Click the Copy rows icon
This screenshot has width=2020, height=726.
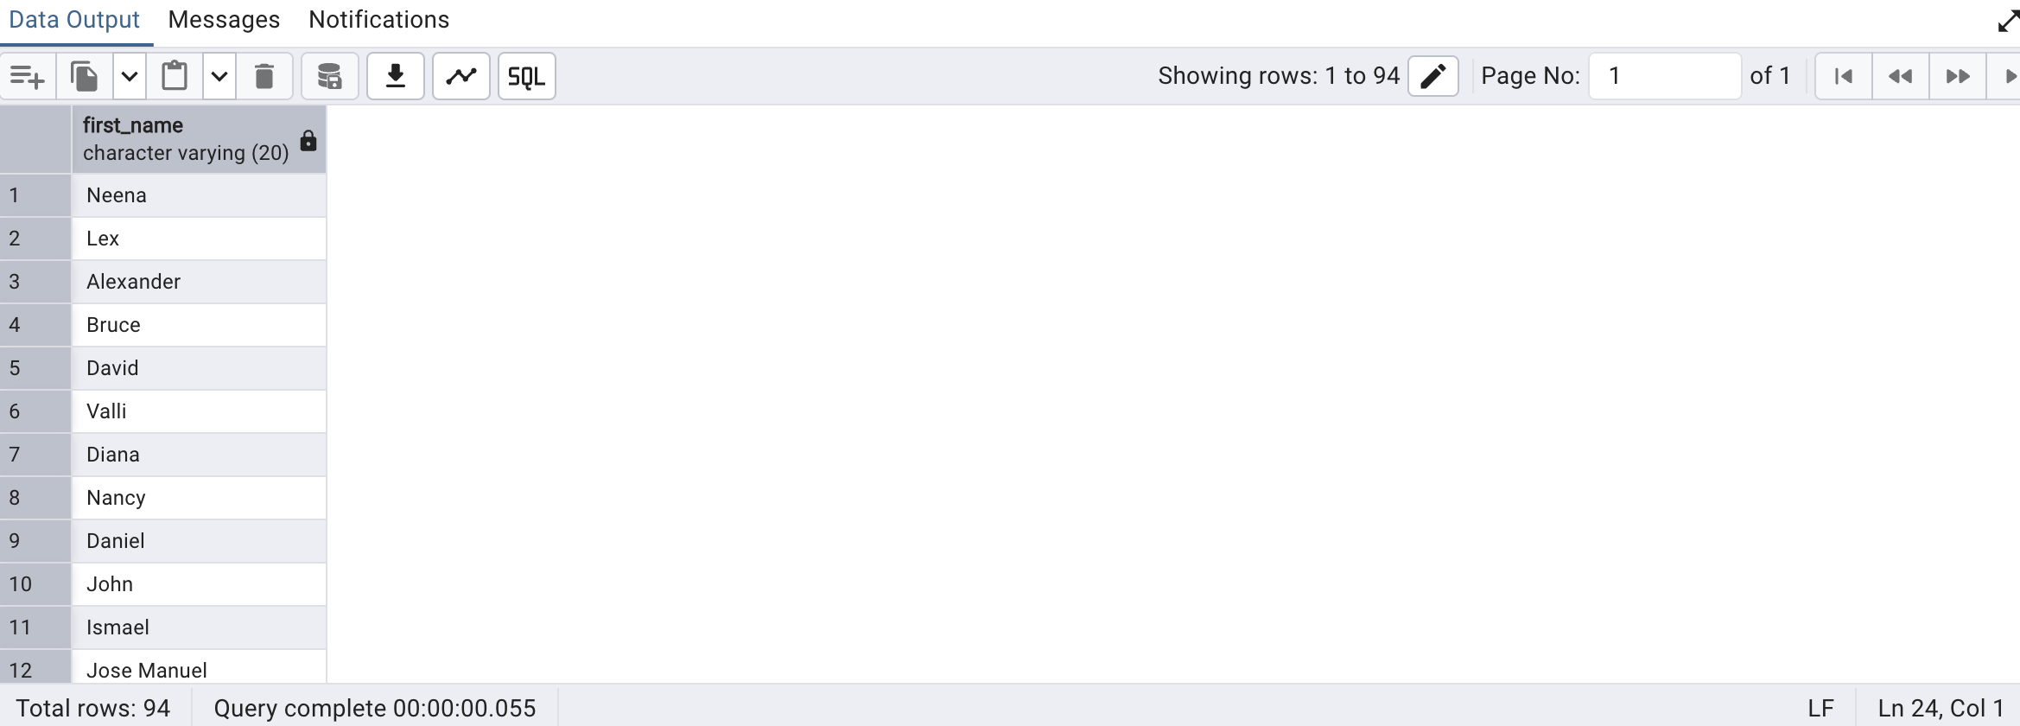[x=85, y=77]
